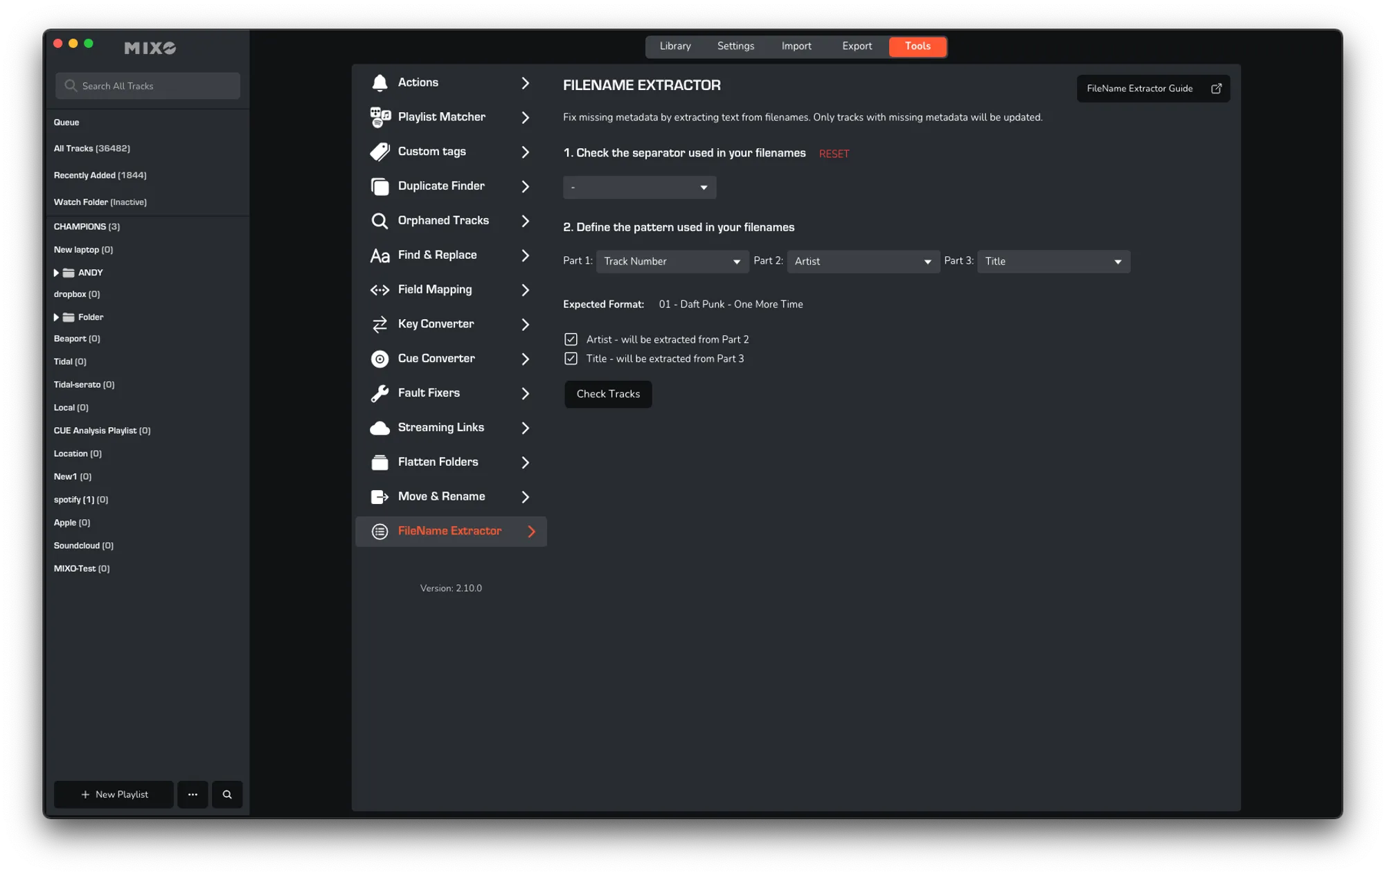1385x875 pixels.
Task: Uncheck Title extracted from Part 3
Action: click(x=571, y=359)
